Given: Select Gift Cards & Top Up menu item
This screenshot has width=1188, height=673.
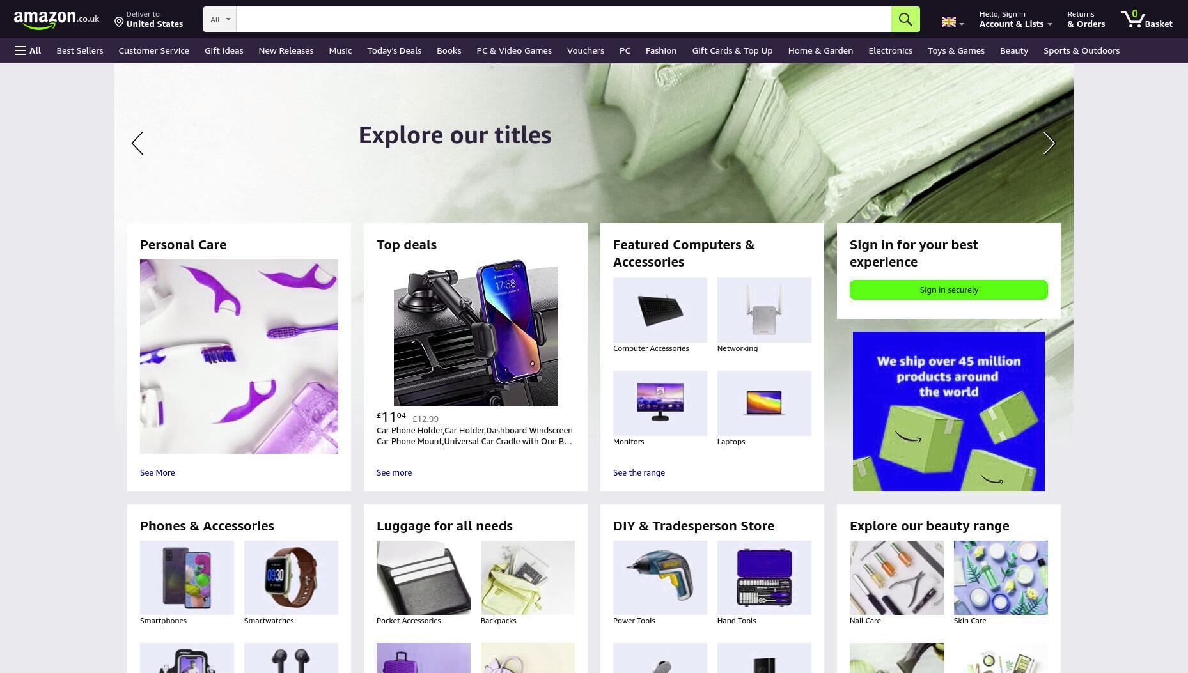Looking at the screenshot, I should (x=732, y=50).
